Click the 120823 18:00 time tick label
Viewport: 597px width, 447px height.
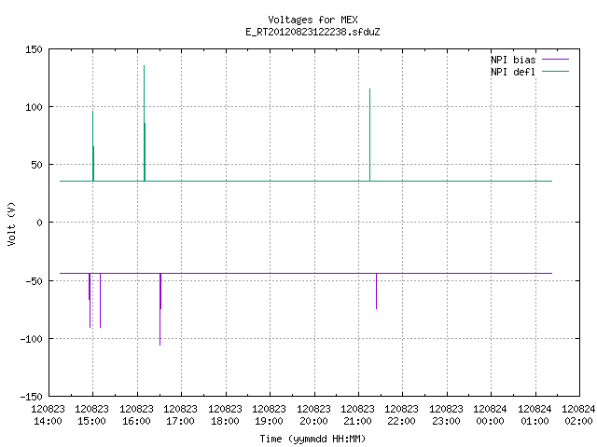coord(225,415)
